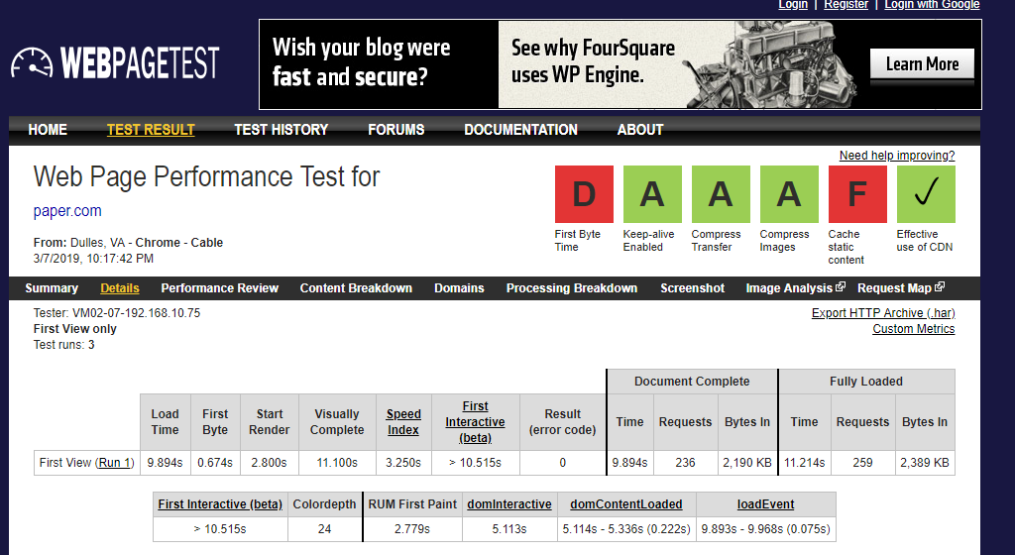Image resolution: width=1015 pixels, height=555 pixels.
Task: Click the WebPageTest speedometer logo icon
Action: 32,62
